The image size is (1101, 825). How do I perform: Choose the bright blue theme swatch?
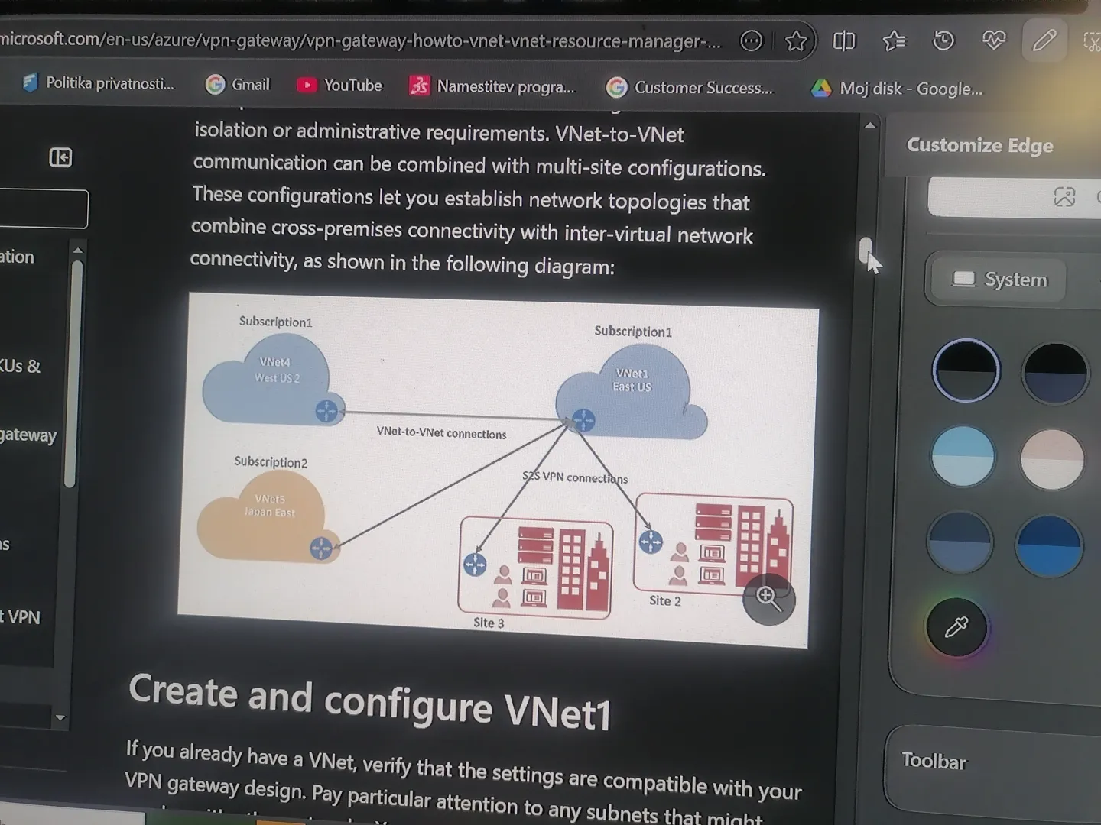1049,545
